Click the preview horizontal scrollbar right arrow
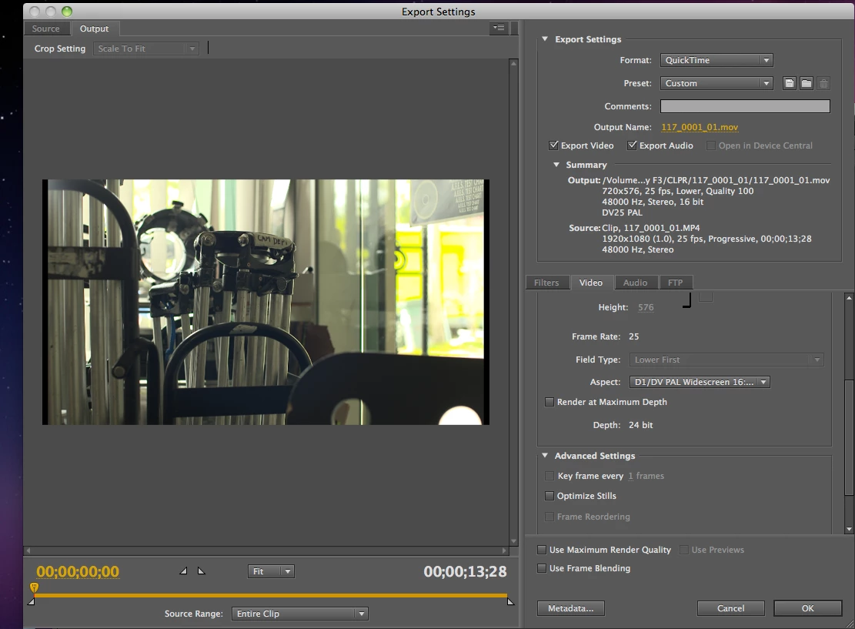Image resolution: width=855 pixels, height=629 pixels. (505, 550)
